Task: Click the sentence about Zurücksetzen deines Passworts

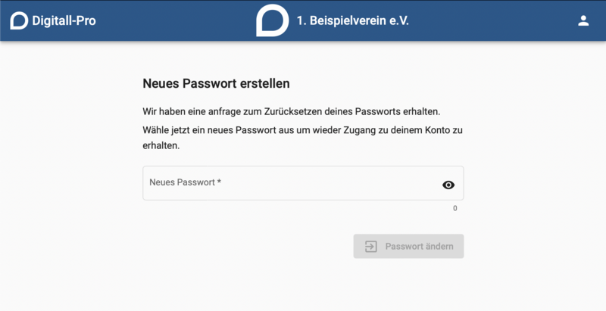Action: [292, 112]
